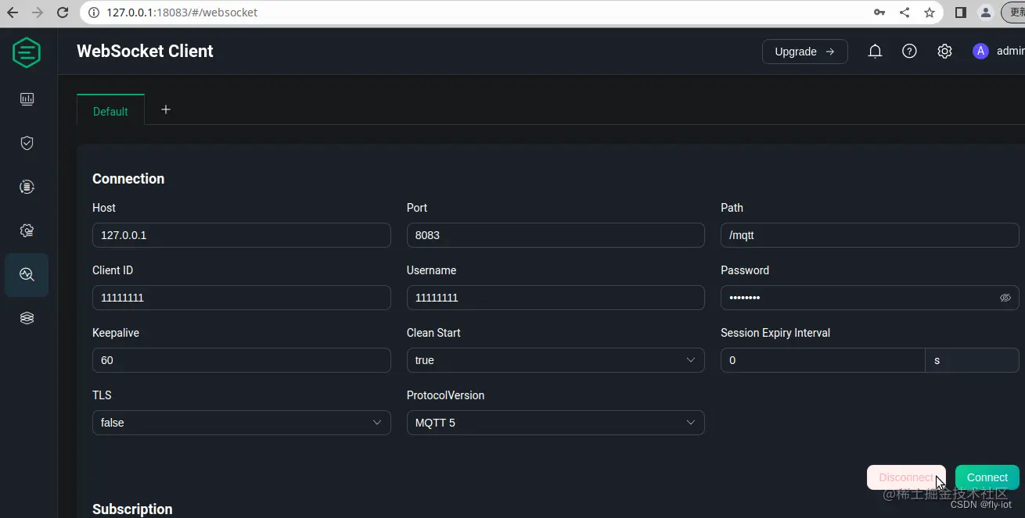Focus the Port input field
Viewport: 1025px width, 518px height.
click(x=556, y=235)
